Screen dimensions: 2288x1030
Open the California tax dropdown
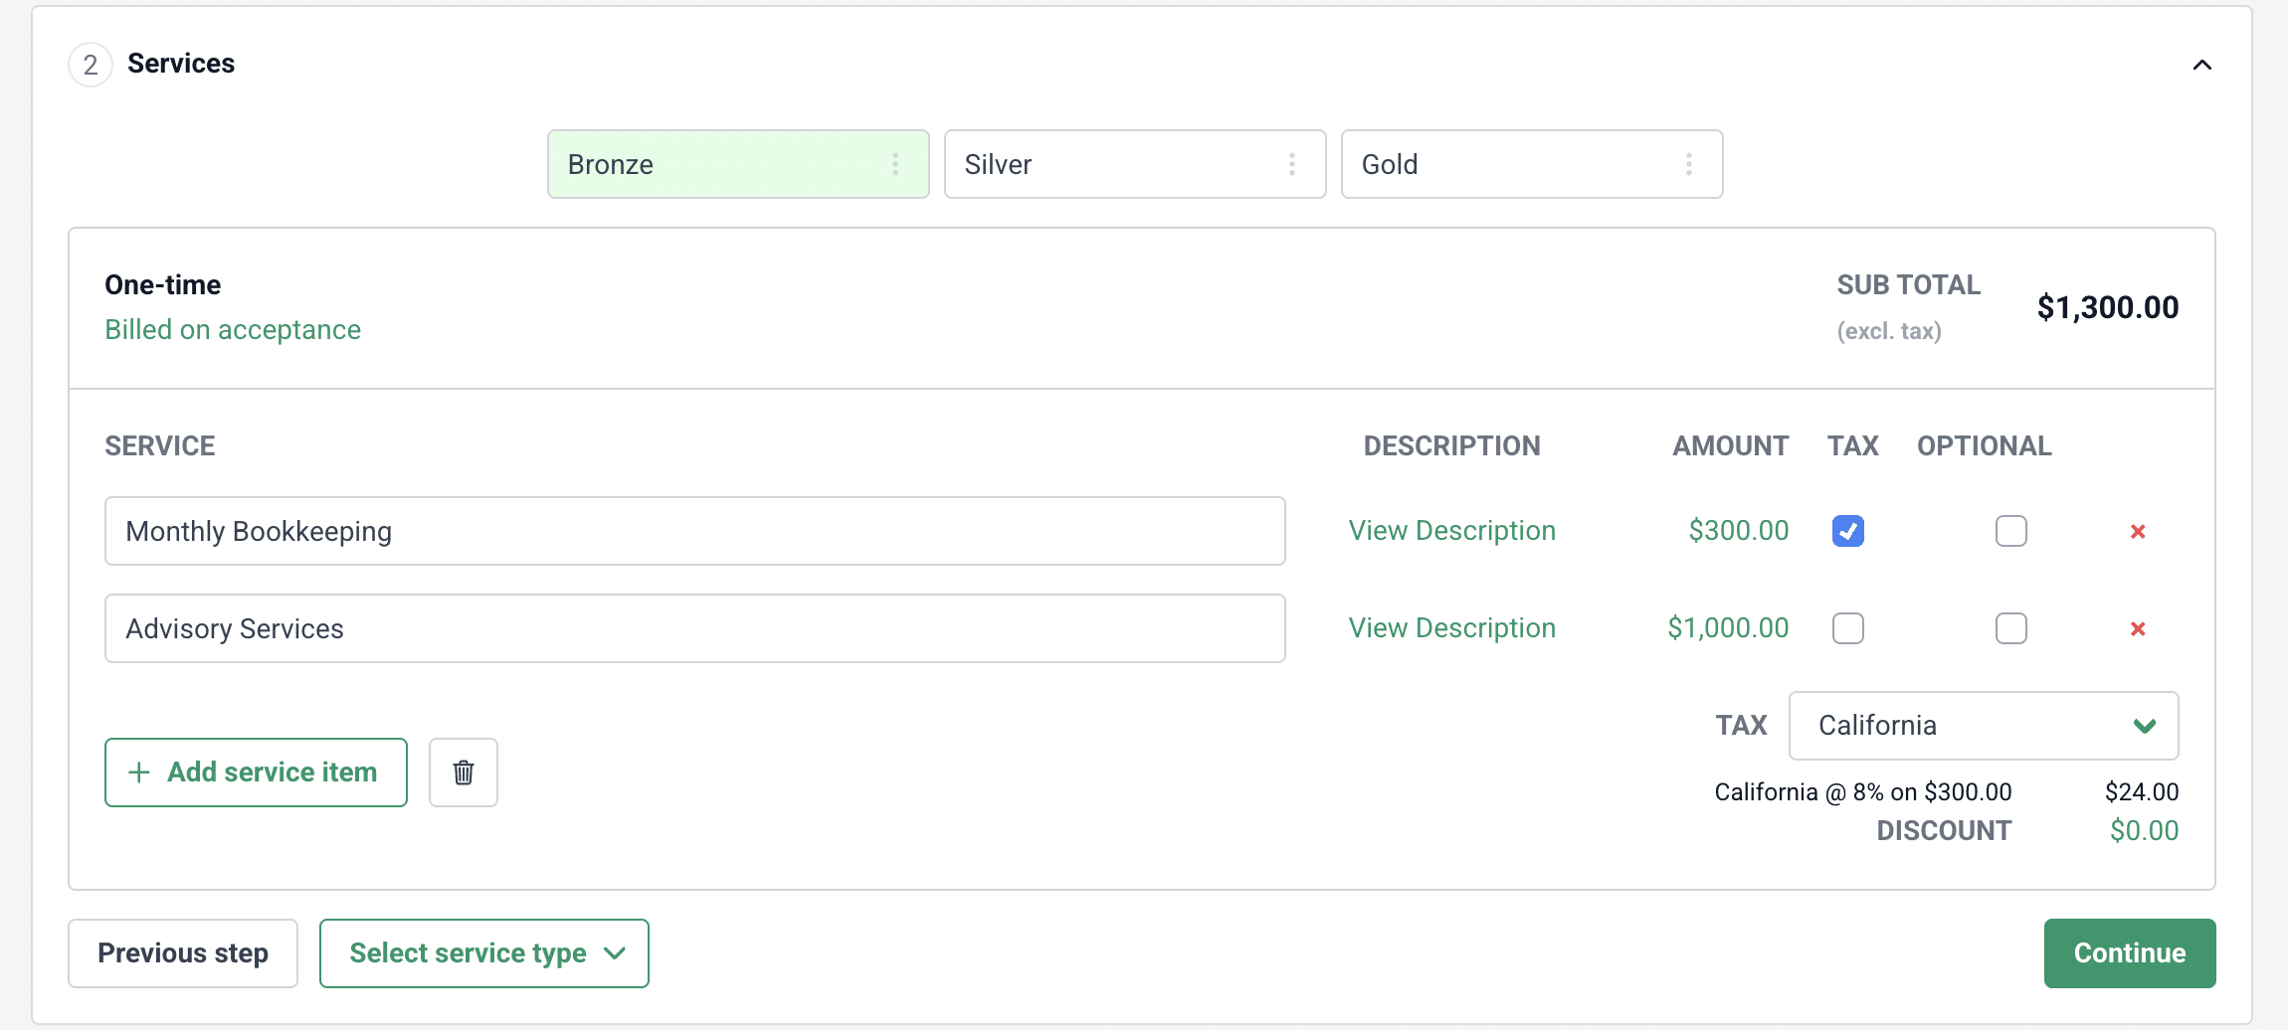point(1983,726)
